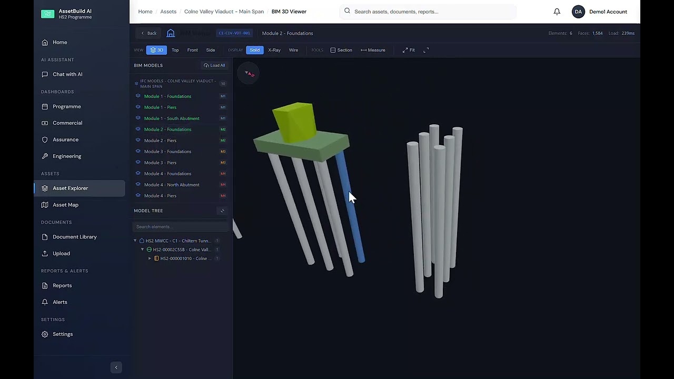Expand HS2-000001010 Colne tree node
This screenshot has width=674, height=379.
pyautogui.click(x=150, y=258)
